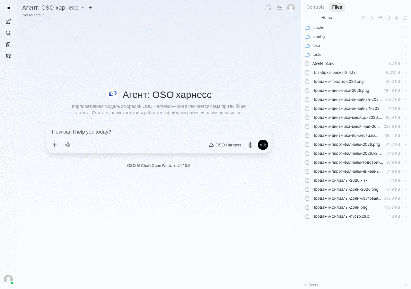Open file sorting options icon
This screenshot has height=289, width=411.
[372, 18]
